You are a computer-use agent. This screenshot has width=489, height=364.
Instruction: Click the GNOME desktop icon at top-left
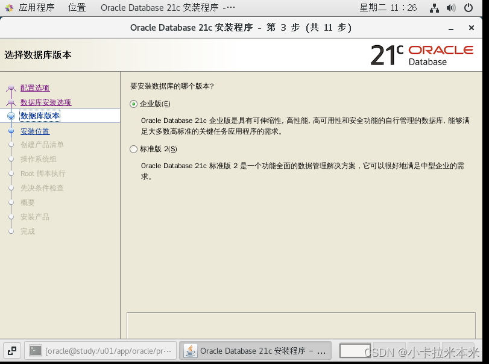click(8, 8)
